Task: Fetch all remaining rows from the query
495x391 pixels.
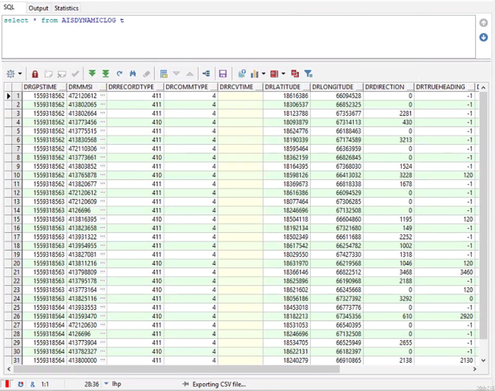Action: coord(106,73)
